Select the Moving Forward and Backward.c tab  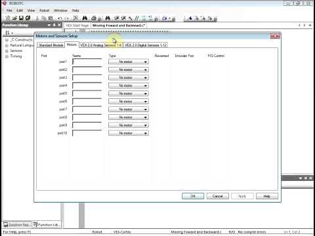pos(119,26)
